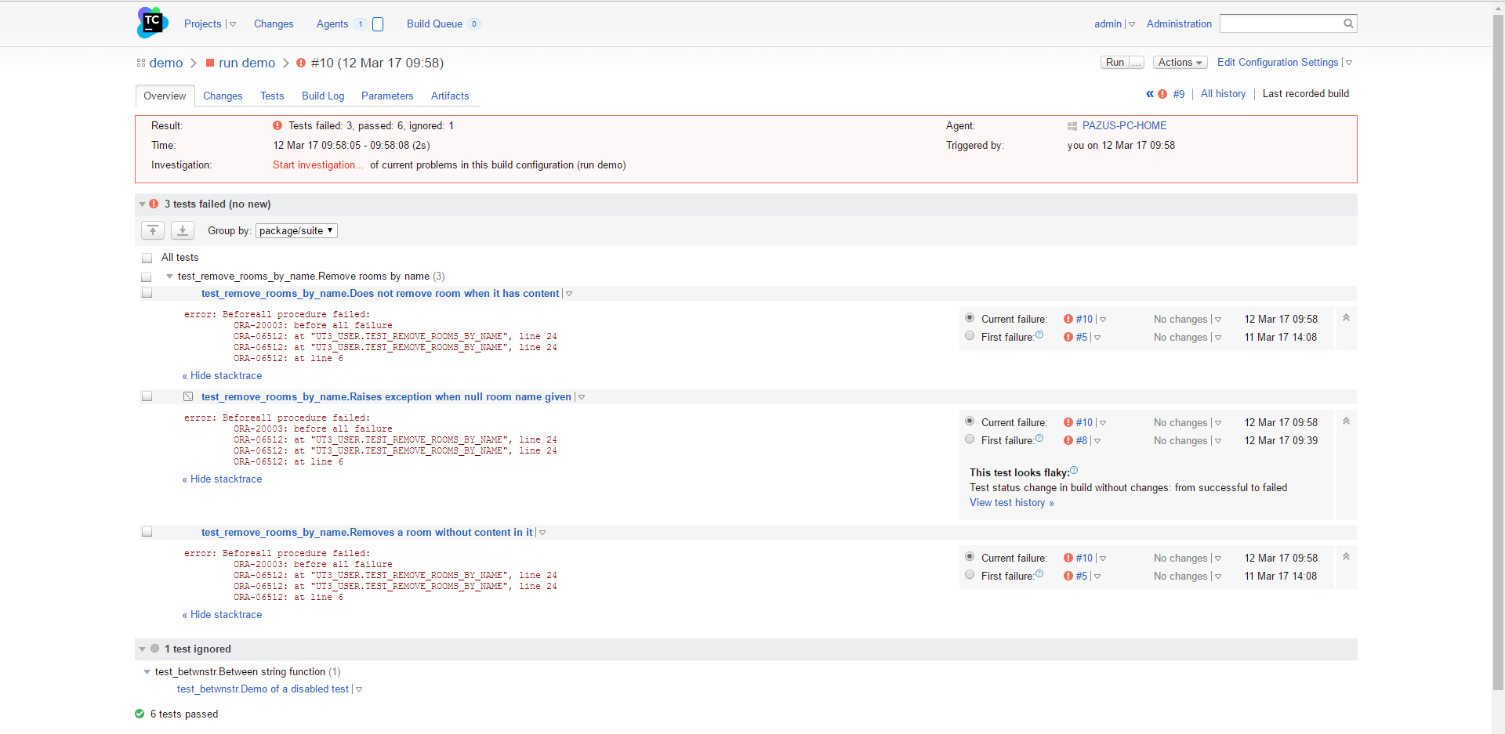
Task: Click the scroll-up chevron beside the first failure
Action: [x=1346, y=317]
